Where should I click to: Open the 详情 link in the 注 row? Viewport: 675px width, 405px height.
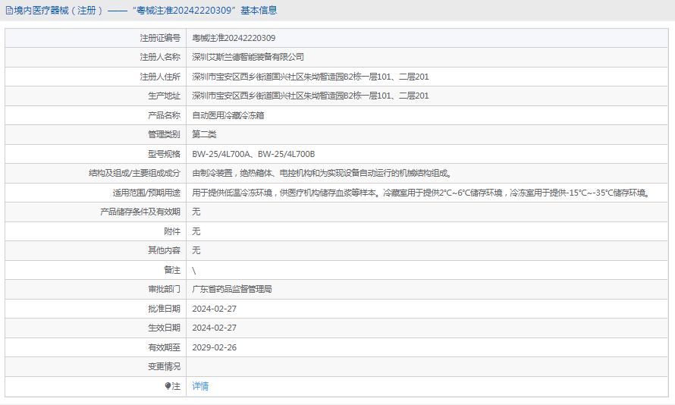200,386
